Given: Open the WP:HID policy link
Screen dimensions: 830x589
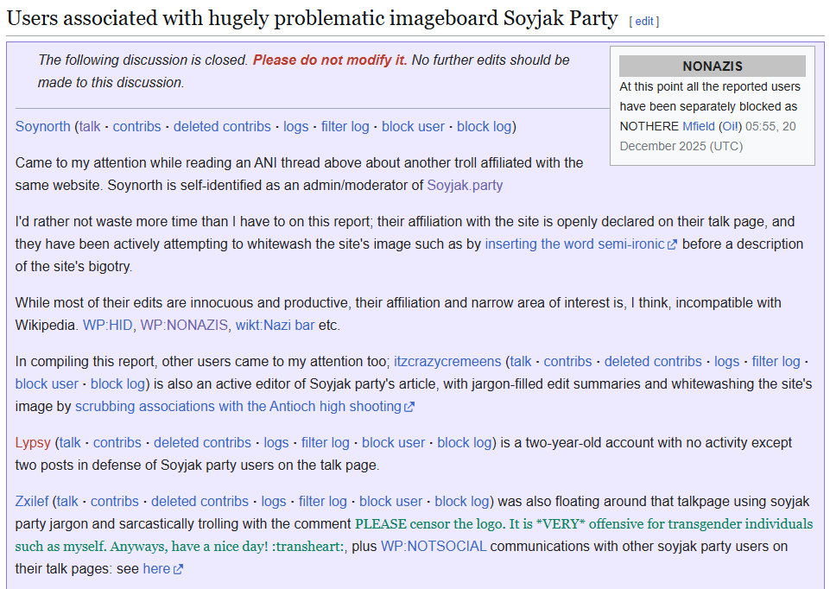Looking at the screenshot, I should (108, 326).
